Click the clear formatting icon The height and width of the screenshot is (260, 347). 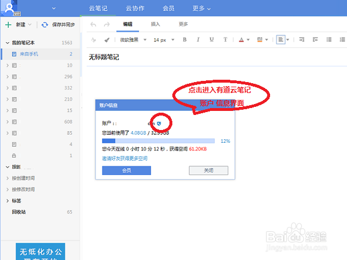click(x=93, y=40)
